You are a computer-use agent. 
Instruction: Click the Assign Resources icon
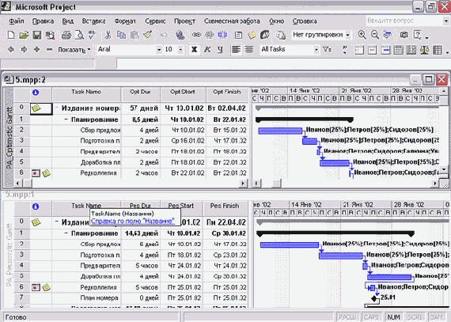[265, 35]
